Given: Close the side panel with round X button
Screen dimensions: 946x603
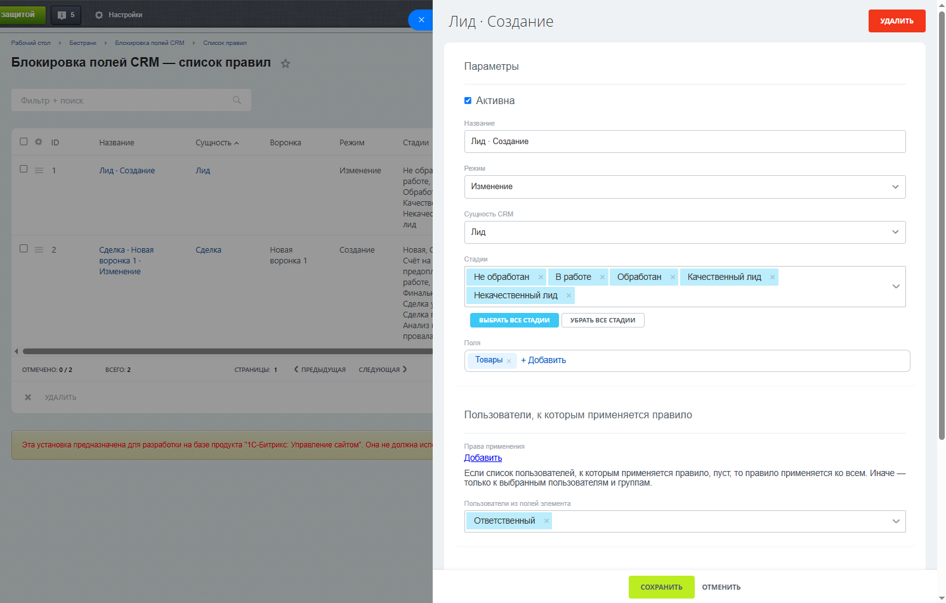Looking at the screenshot, I should tap(421, 20).
